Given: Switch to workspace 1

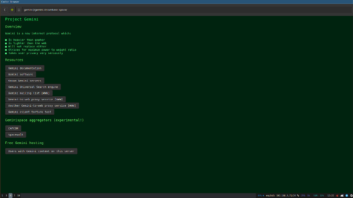Looking at the screenshot, I should [2, 196].
